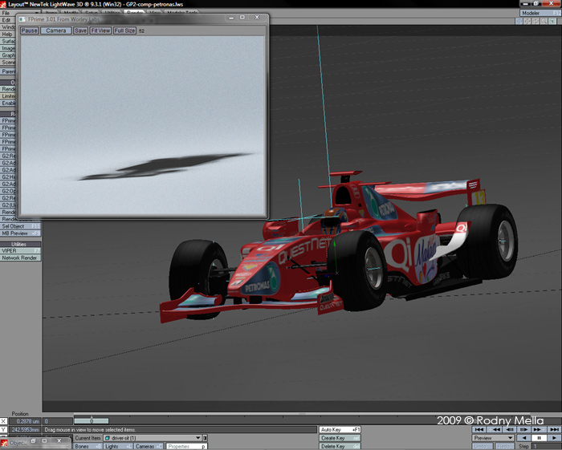Save the FPrime render image
This screenshot has height=450, width=562.
(80, 30)
